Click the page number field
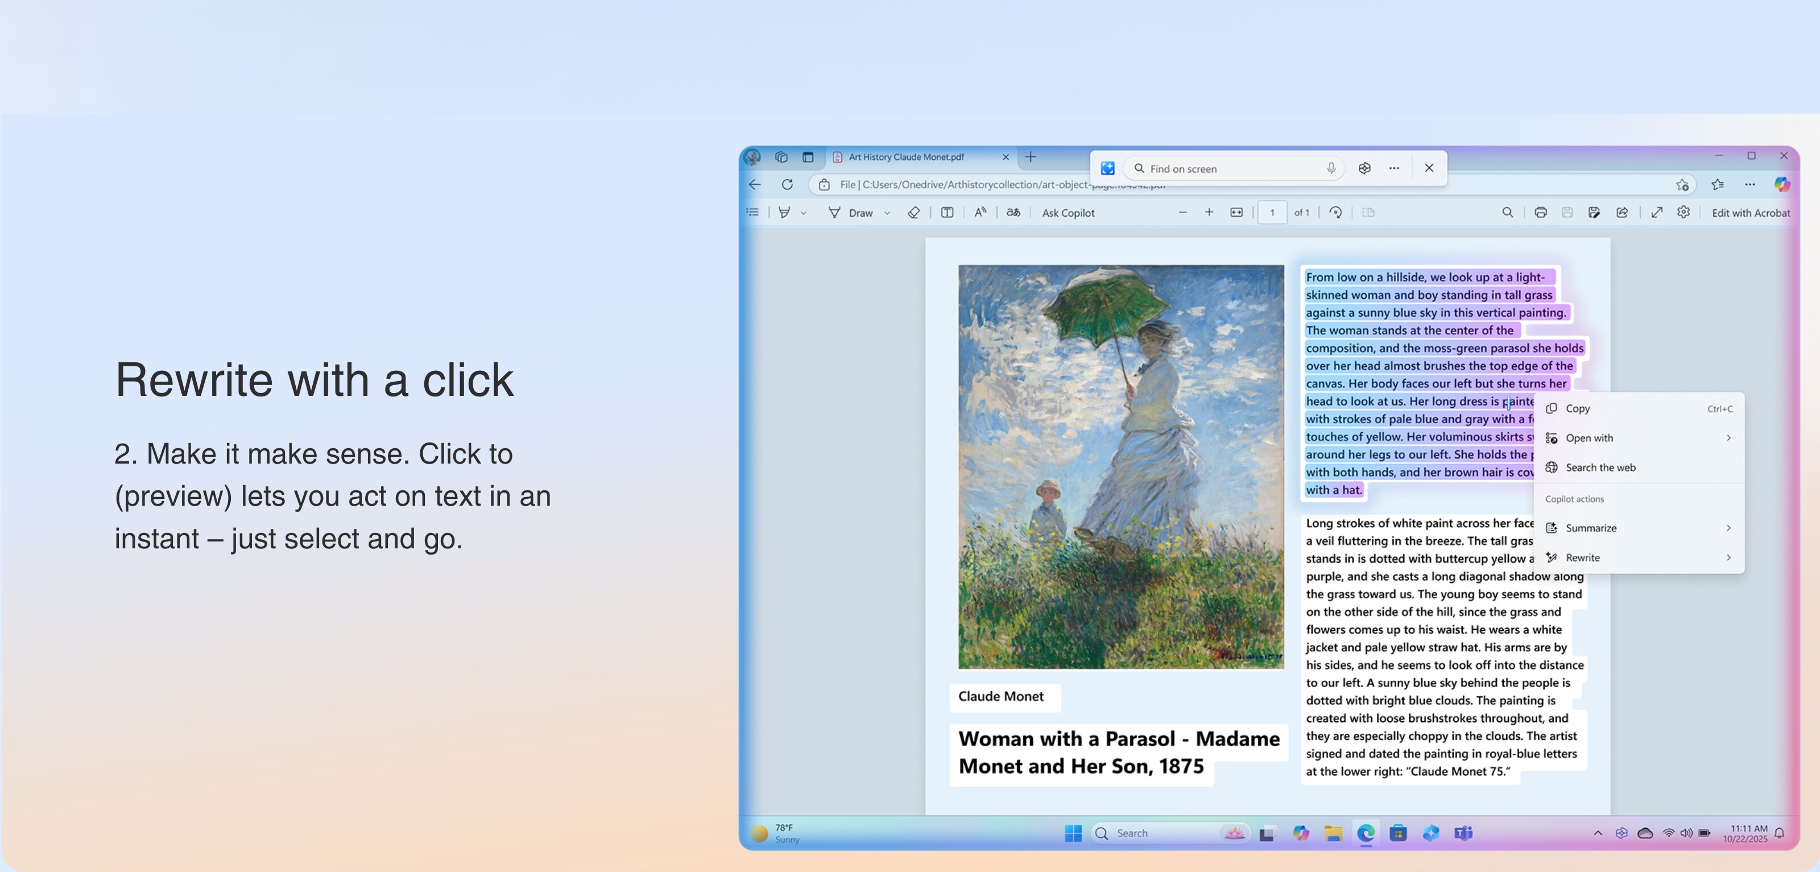Screen dimensions: 1820x872 (1272, 213)
